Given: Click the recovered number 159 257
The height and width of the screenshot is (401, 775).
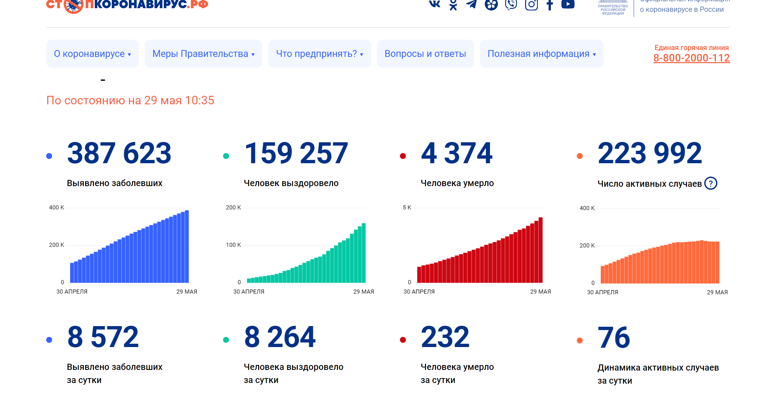Looking at the screenshot, I should coord(296,153).
